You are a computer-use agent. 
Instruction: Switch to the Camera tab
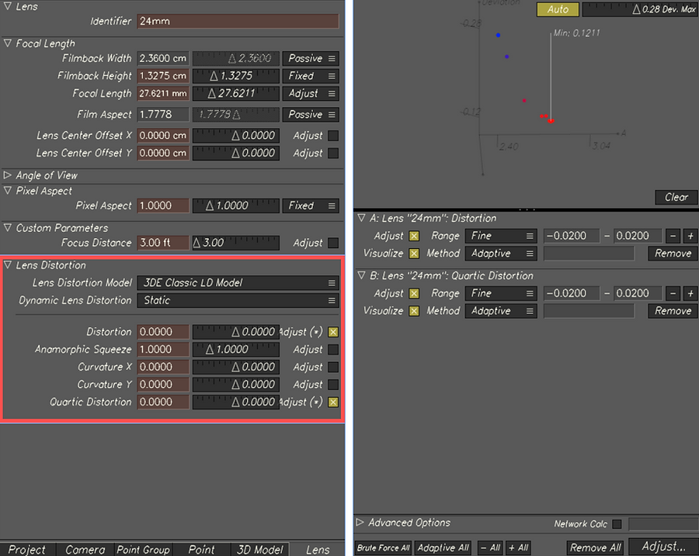[85, 549]
